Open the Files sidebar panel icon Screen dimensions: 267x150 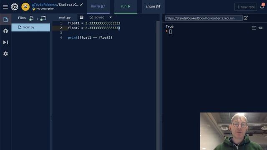5,20
